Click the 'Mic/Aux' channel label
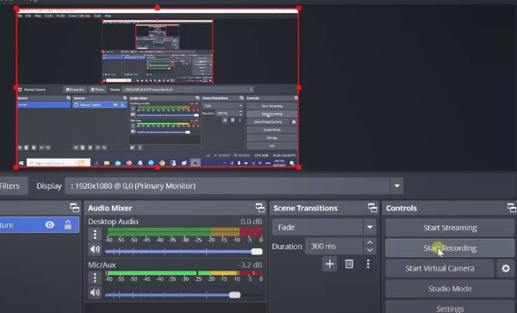This screenshot has width=517, height=313. coord(102,265)
